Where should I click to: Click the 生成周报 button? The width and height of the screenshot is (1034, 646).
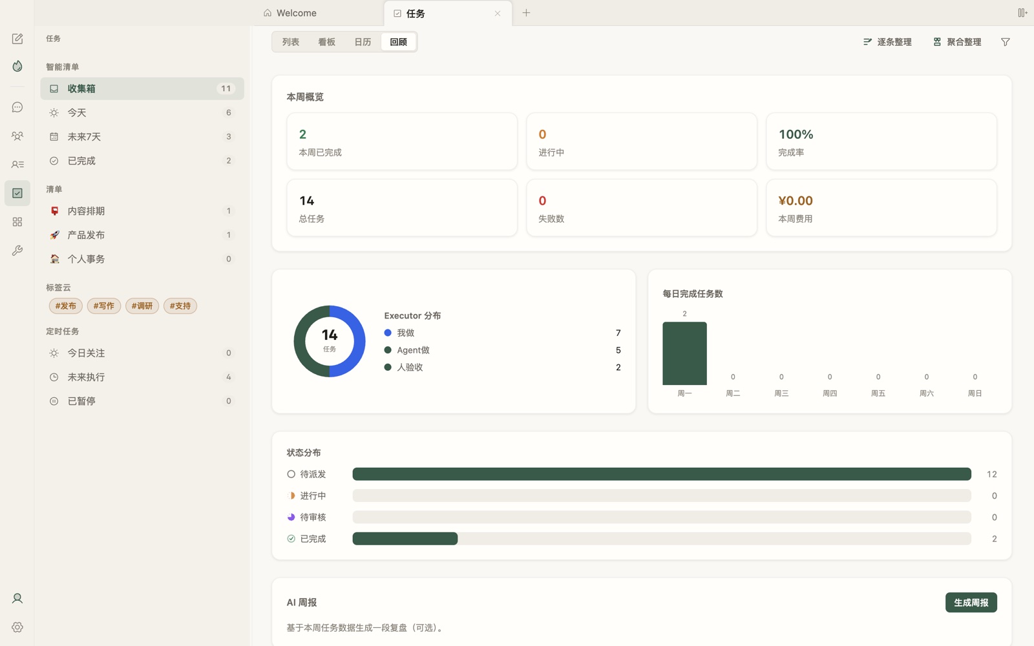tap(971, 603)
